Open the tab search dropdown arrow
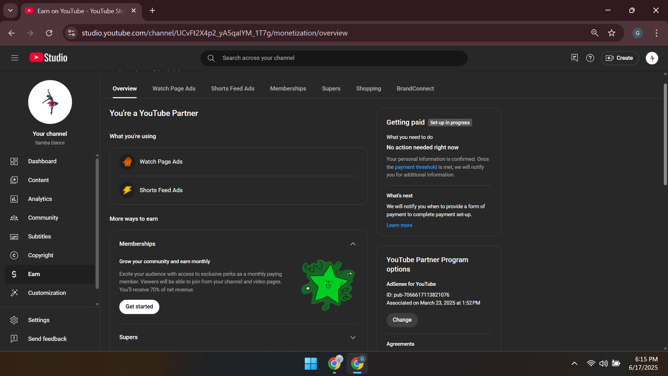This screenshot has width=668, height=376. (x=10, y=10)
